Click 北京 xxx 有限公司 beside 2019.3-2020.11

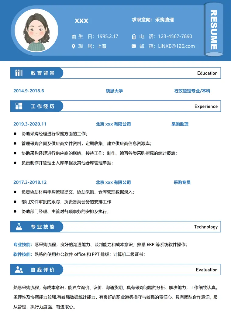(113, 124)
